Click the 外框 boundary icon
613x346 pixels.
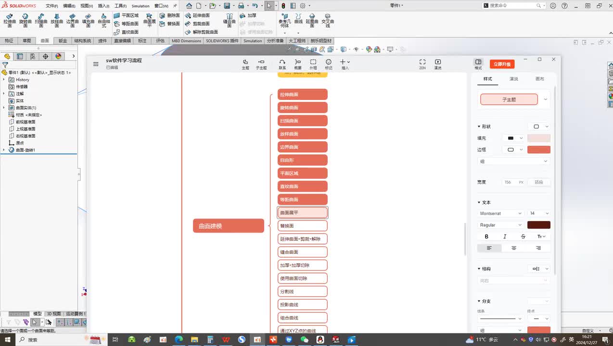[313, 64]
